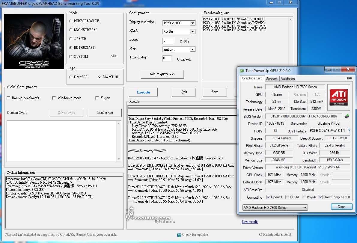The width and height of the screenshot is (357, 243).
Task: Click the Close button in GPU-Z
Action: [341, 207]
